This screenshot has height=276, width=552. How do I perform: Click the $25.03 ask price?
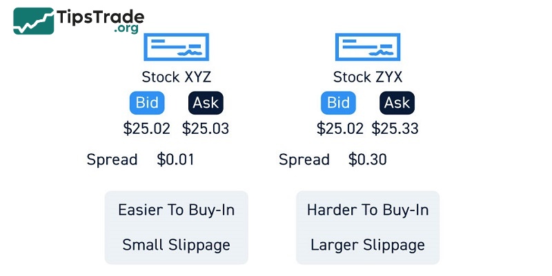(206, 128)
